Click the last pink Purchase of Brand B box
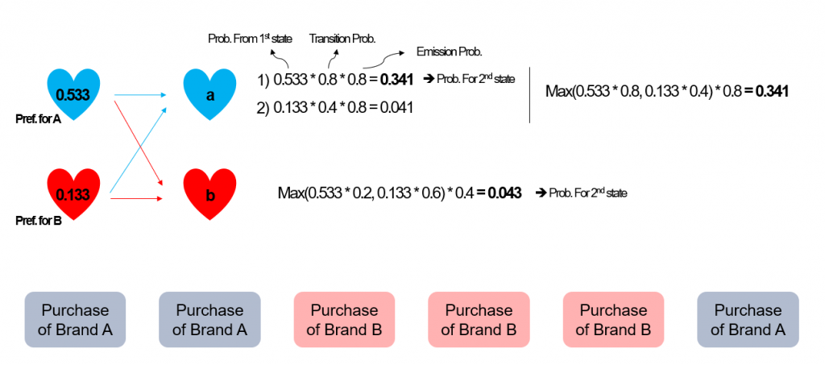Screen dimensions: 825x365 click(613, 320)
